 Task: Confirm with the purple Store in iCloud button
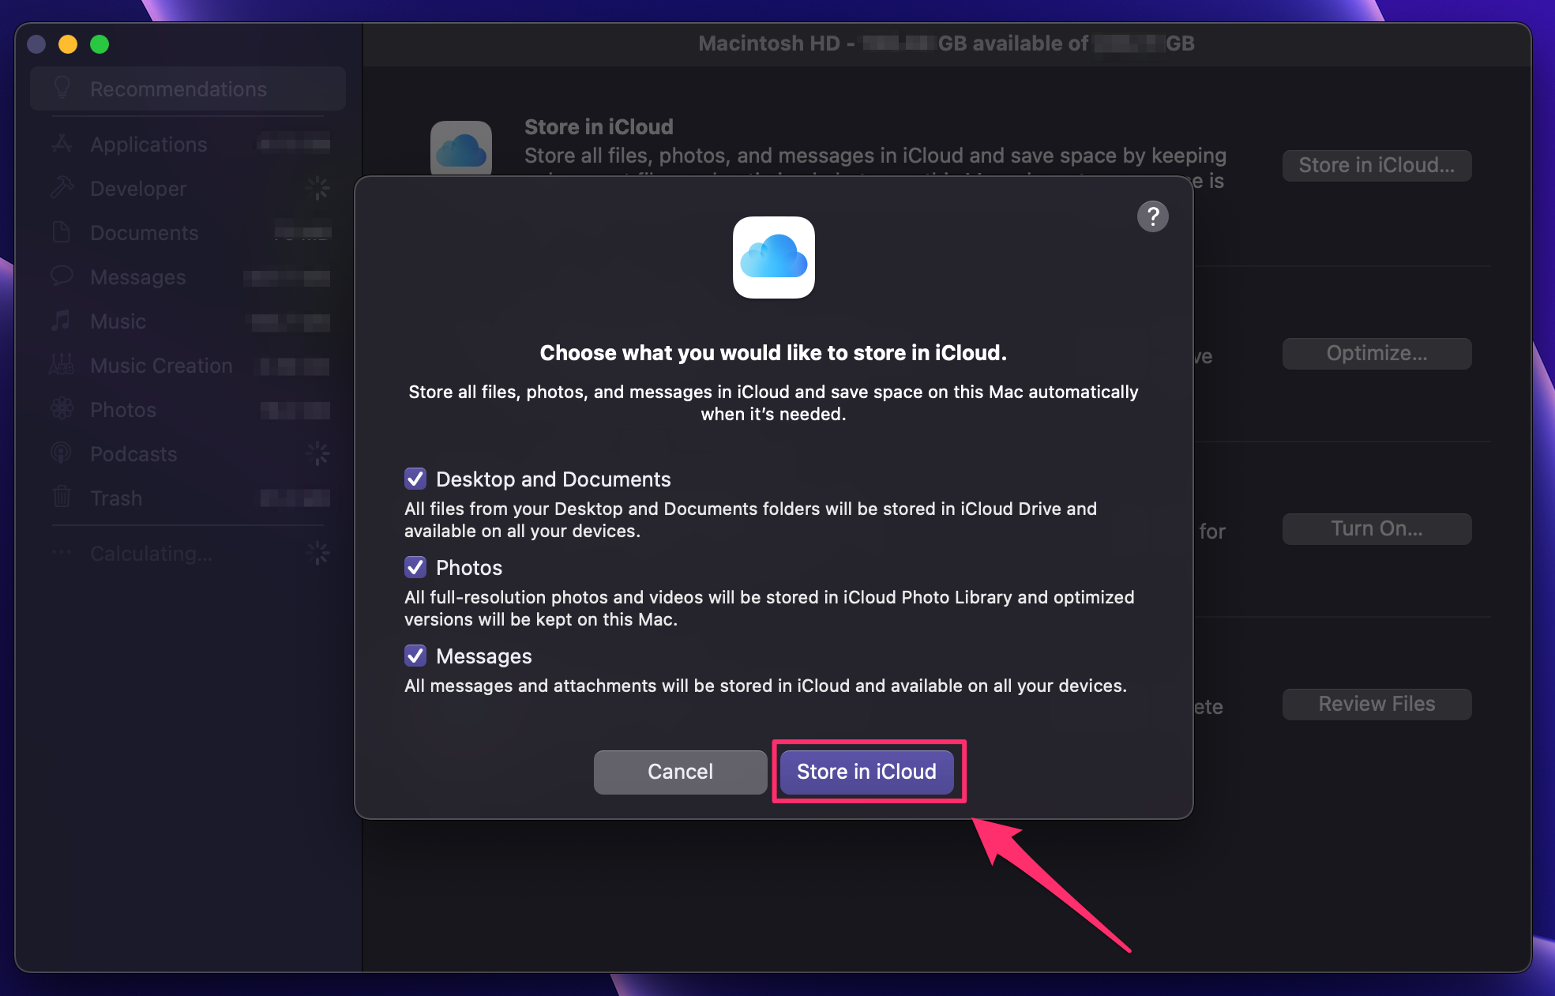point(866,772)
